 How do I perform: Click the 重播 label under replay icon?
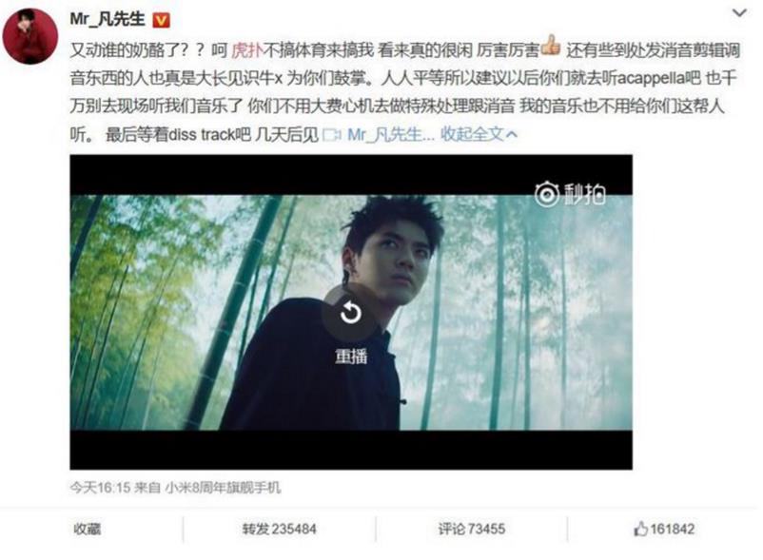click(351, 357)
